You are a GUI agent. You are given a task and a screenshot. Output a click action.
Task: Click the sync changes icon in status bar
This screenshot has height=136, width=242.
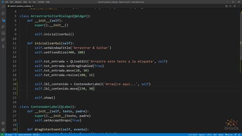(16, 134)
